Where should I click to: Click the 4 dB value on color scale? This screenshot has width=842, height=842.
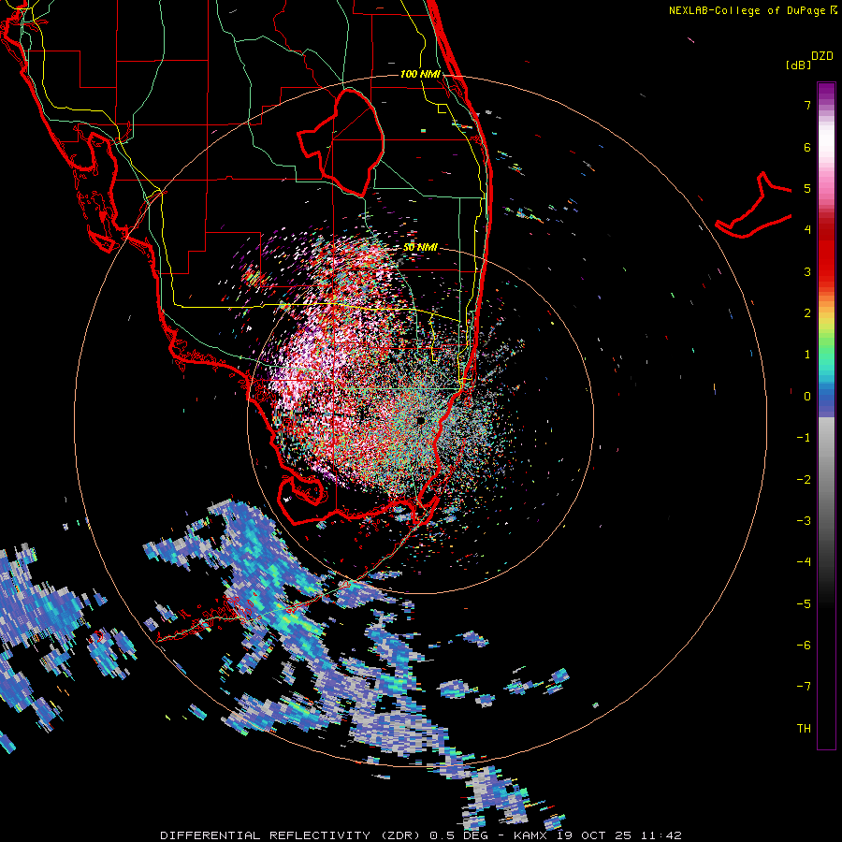(807, 230)
